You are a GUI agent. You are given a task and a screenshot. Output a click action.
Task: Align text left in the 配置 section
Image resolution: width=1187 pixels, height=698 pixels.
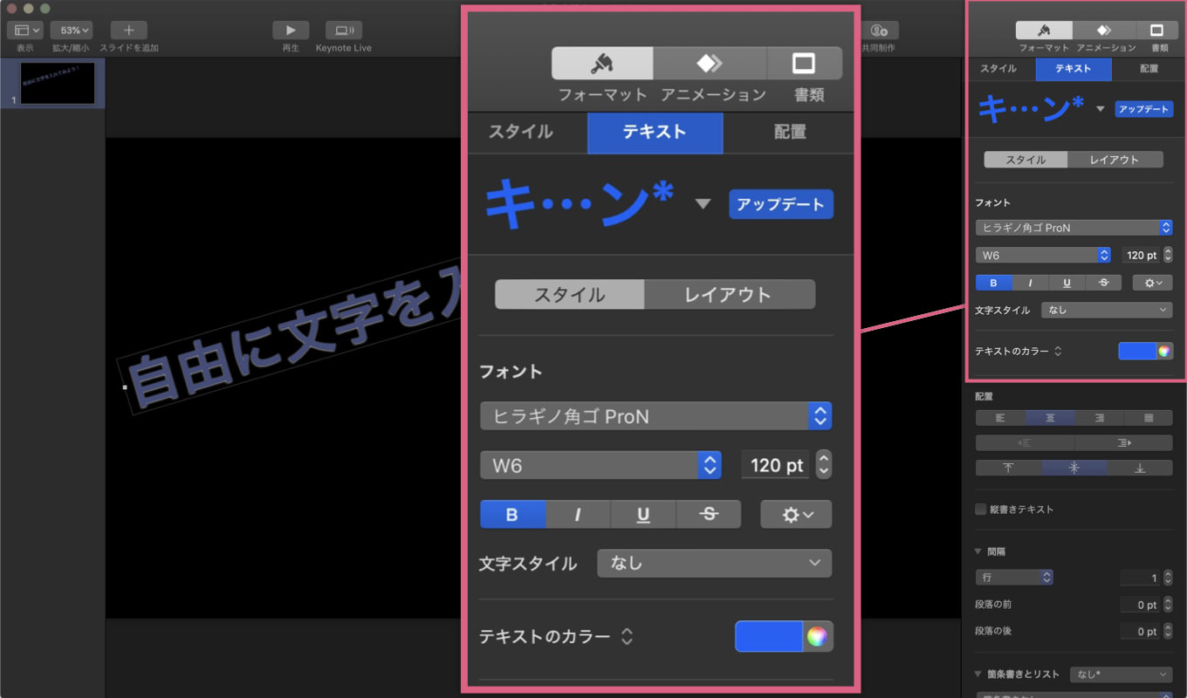[1000, 418]
